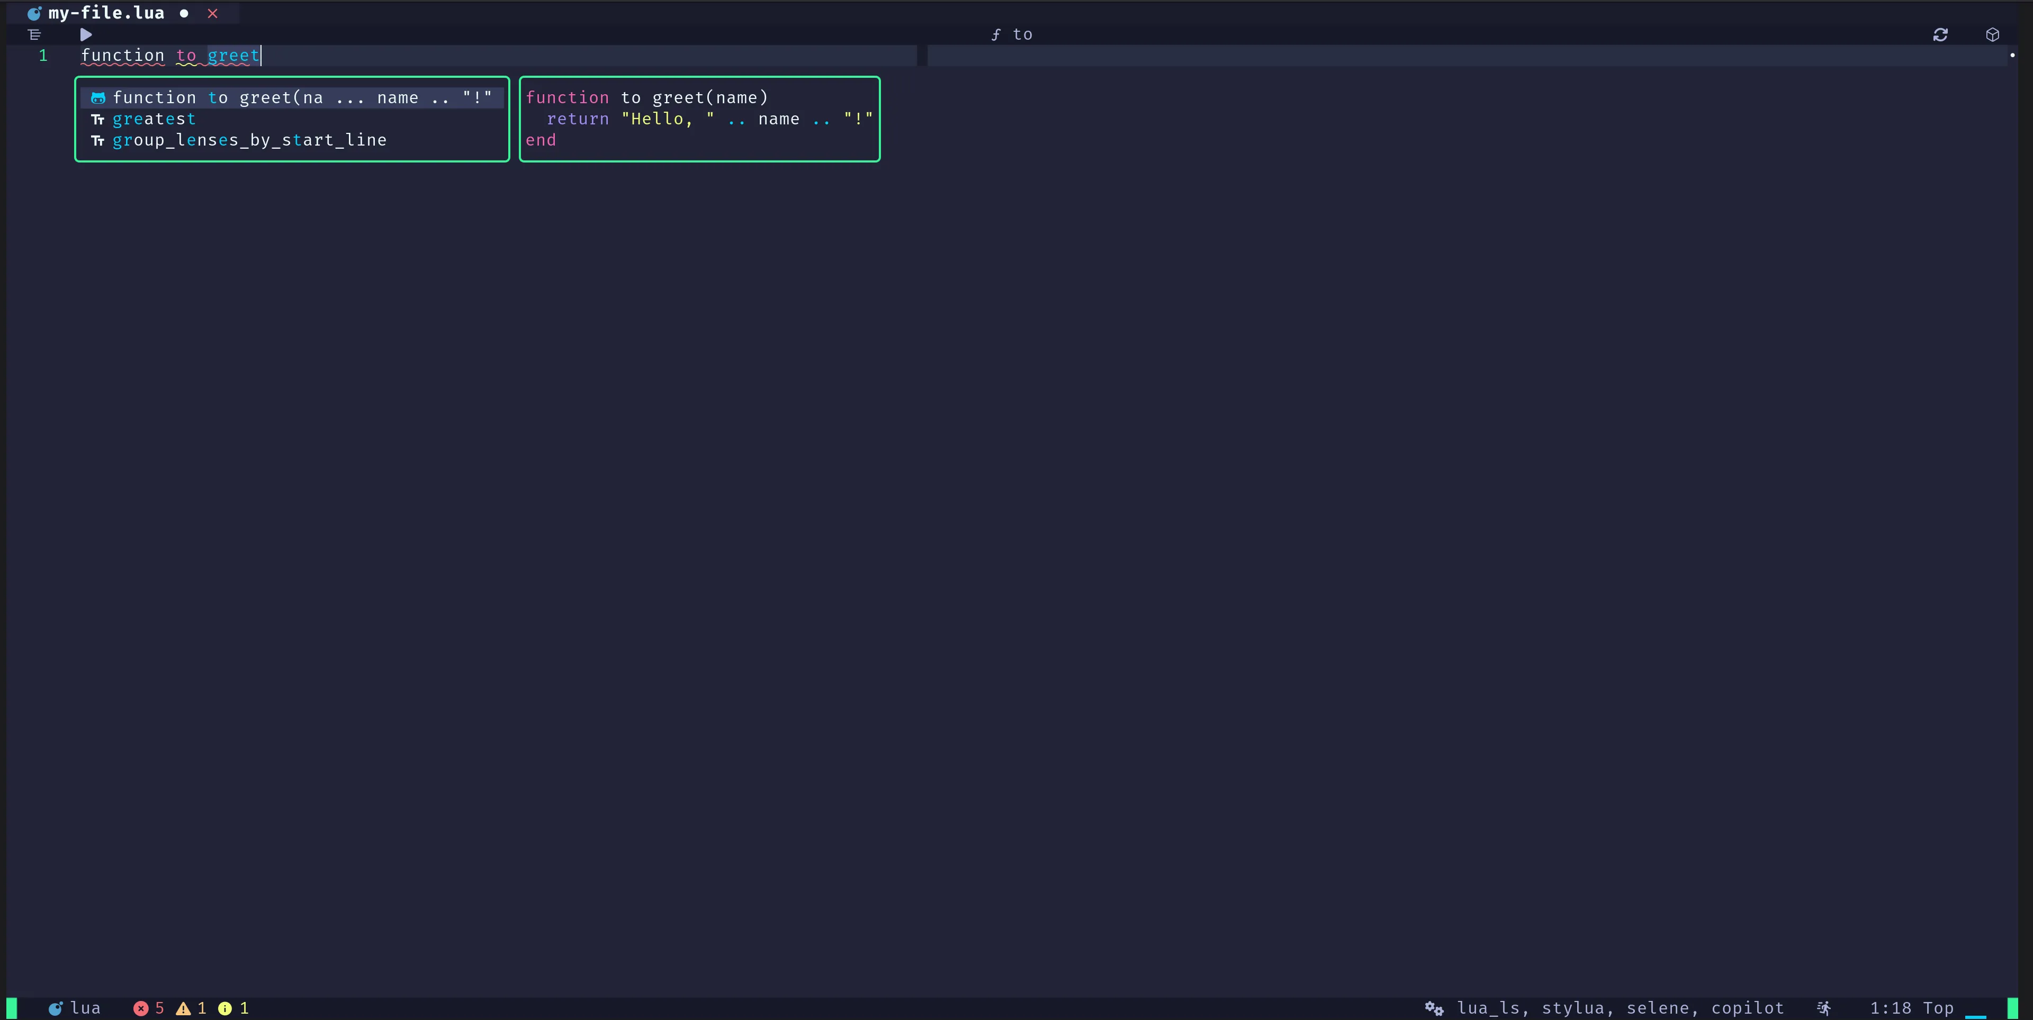Click the outline list icon below the tab
2033x1020 pixels.
pos(34,35)
